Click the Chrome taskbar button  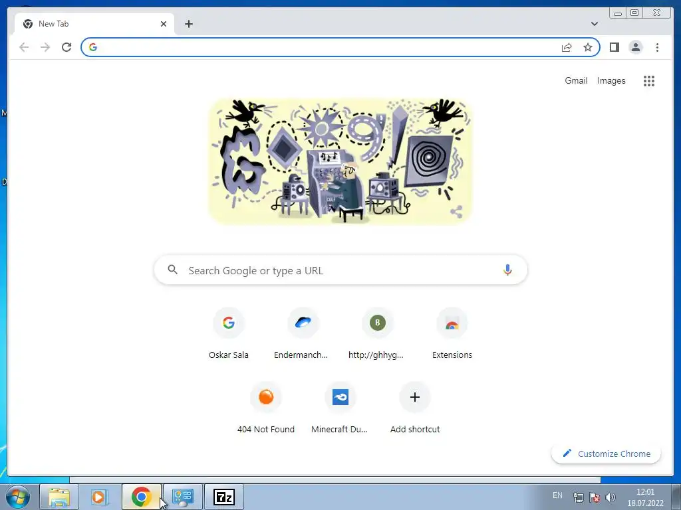141,497
